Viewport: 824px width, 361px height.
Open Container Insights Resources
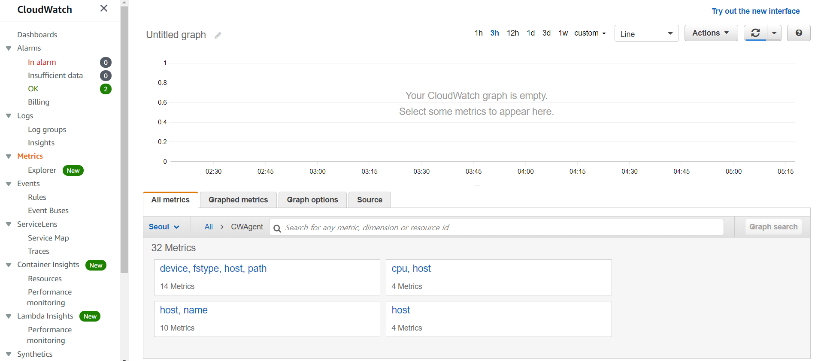click(x=45, y=279)
